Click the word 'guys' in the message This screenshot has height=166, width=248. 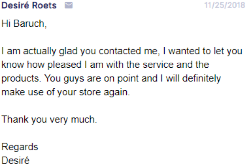74,79
